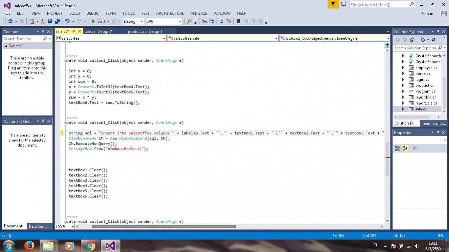Collapse the button2_Click method outline
449x252 pixels.
point(65,60)
